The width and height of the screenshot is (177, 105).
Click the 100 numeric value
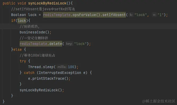(x=71, y=67)
